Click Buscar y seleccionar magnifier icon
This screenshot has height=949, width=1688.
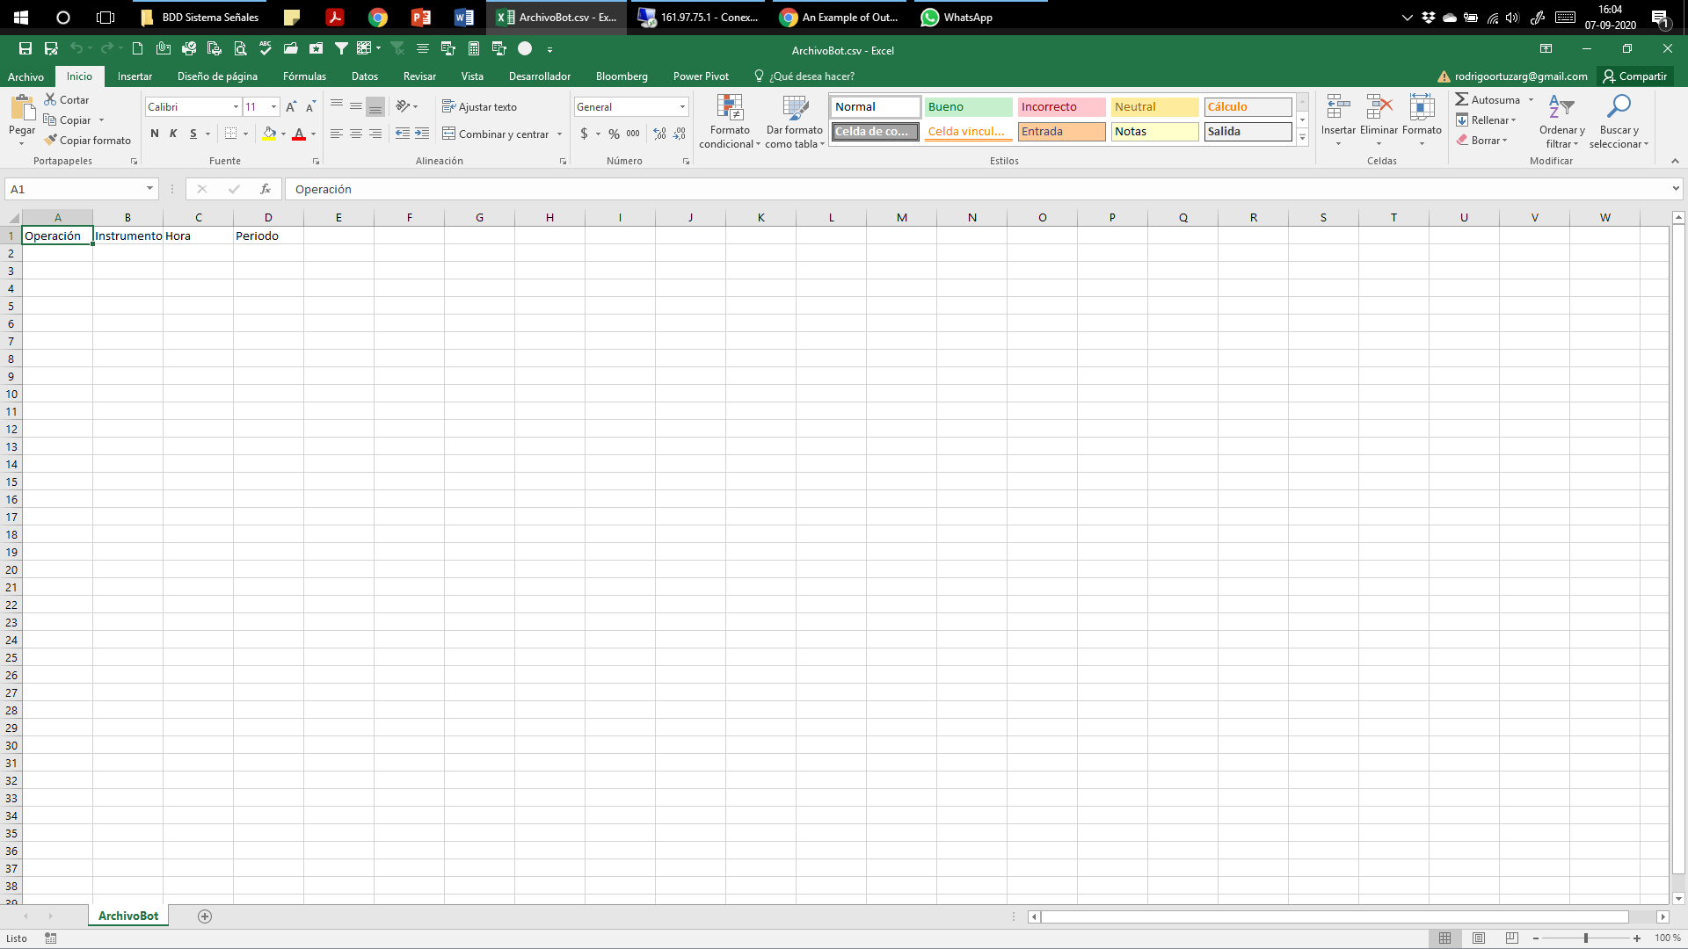pyautogui.click(x=1619, y=108)
